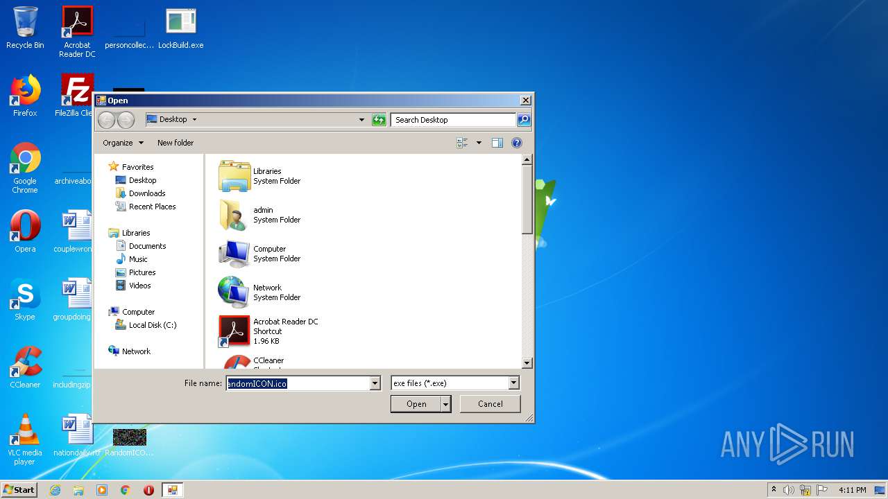Select the Libraries system folder icon
Screen dimensions: 888x499
click(234, 176)
